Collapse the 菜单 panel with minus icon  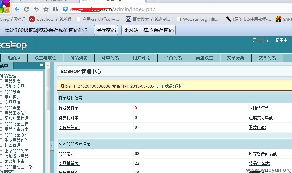pyautogui.click(x=41, y=65)
